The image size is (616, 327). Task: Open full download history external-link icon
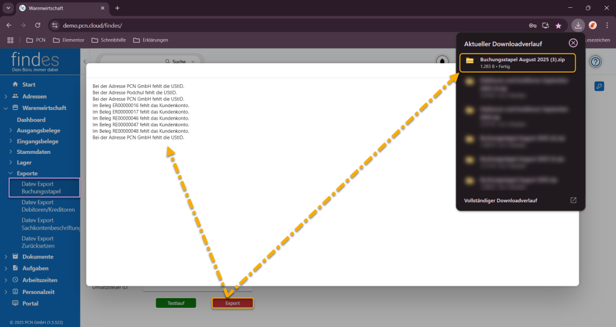point(573,200)
